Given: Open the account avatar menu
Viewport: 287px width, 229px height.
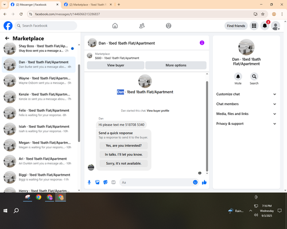Looking at the screenshot, I should (276, 26).
